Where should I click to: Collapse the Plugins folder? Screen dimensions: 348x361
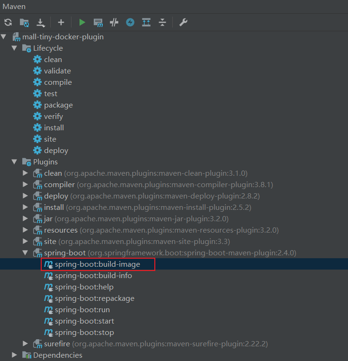(x=14, y=162)
